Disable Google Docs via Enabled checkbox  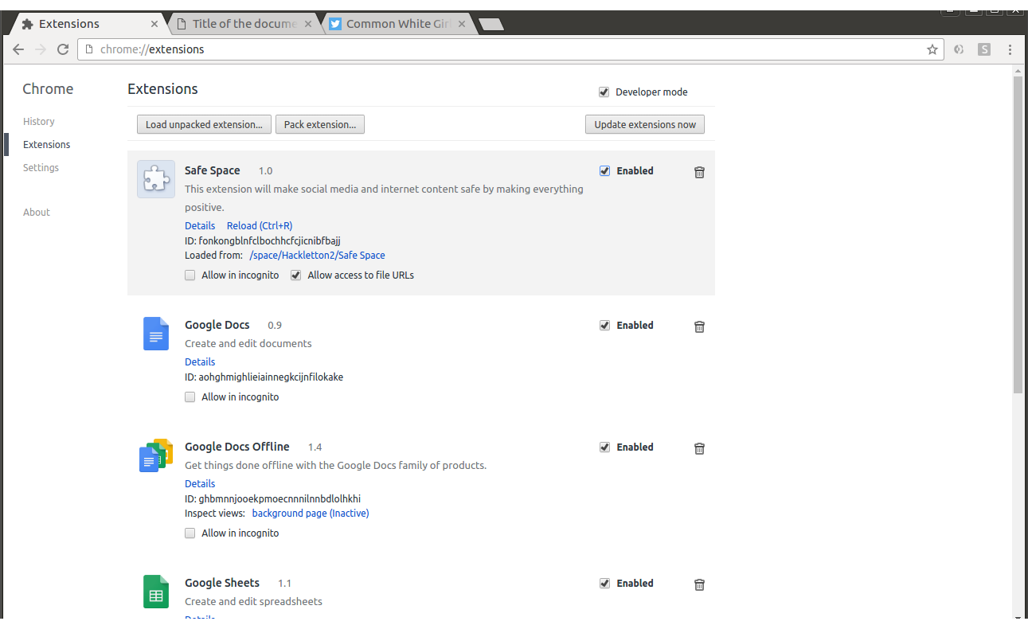(604, 326)
